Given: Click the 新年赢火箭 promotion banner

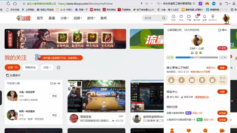Looking at the screenshot, I should (59, 58).
